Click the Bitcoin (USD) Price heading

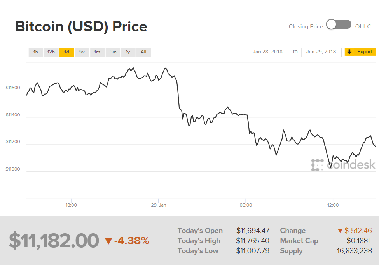coord(81,26)
